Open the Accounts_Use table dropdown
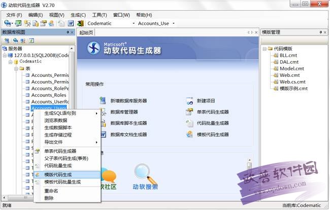The image size is (330, 210). click(x=174, y=23)
